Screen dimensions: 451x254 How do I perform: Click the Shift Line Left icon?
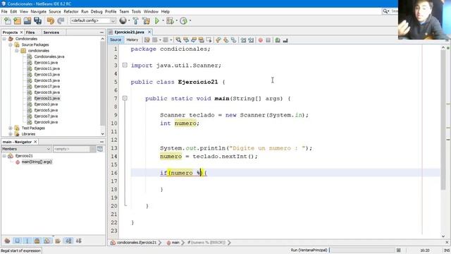(243, 40)
